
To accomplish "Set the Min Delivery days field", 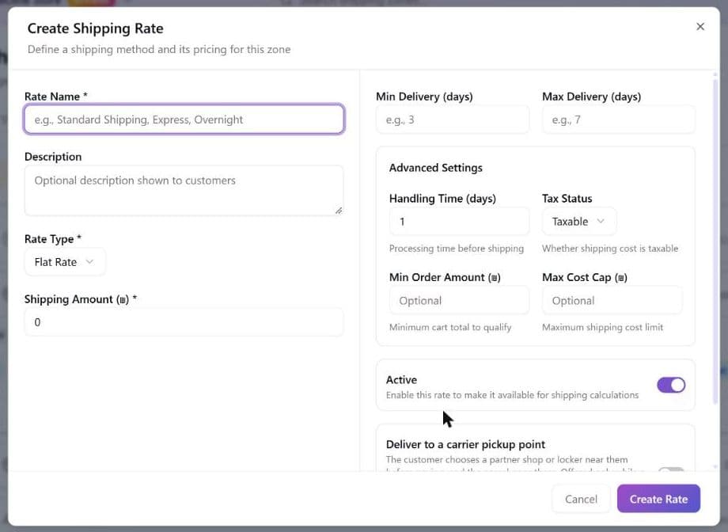I will (452, 120).
